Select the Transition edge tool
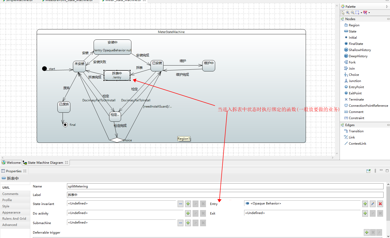The height and width of the screenshot is (238, 390). click(354, 131)
